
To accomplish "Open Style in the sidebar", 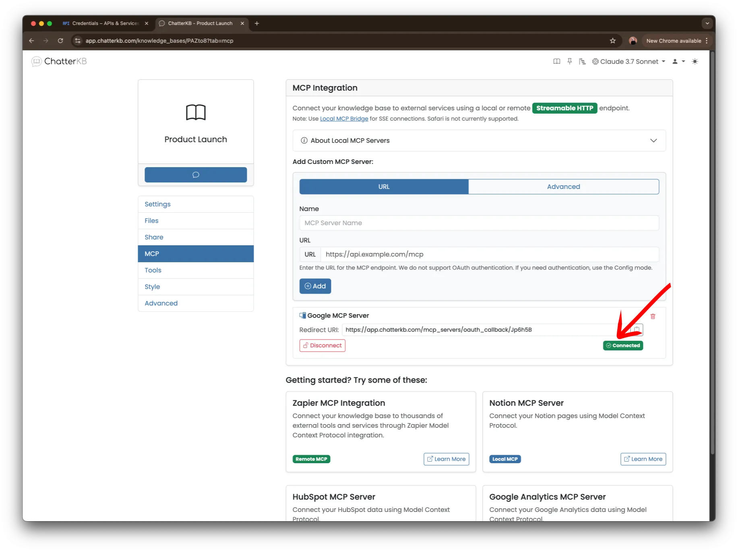I will (x=196, y=287).
